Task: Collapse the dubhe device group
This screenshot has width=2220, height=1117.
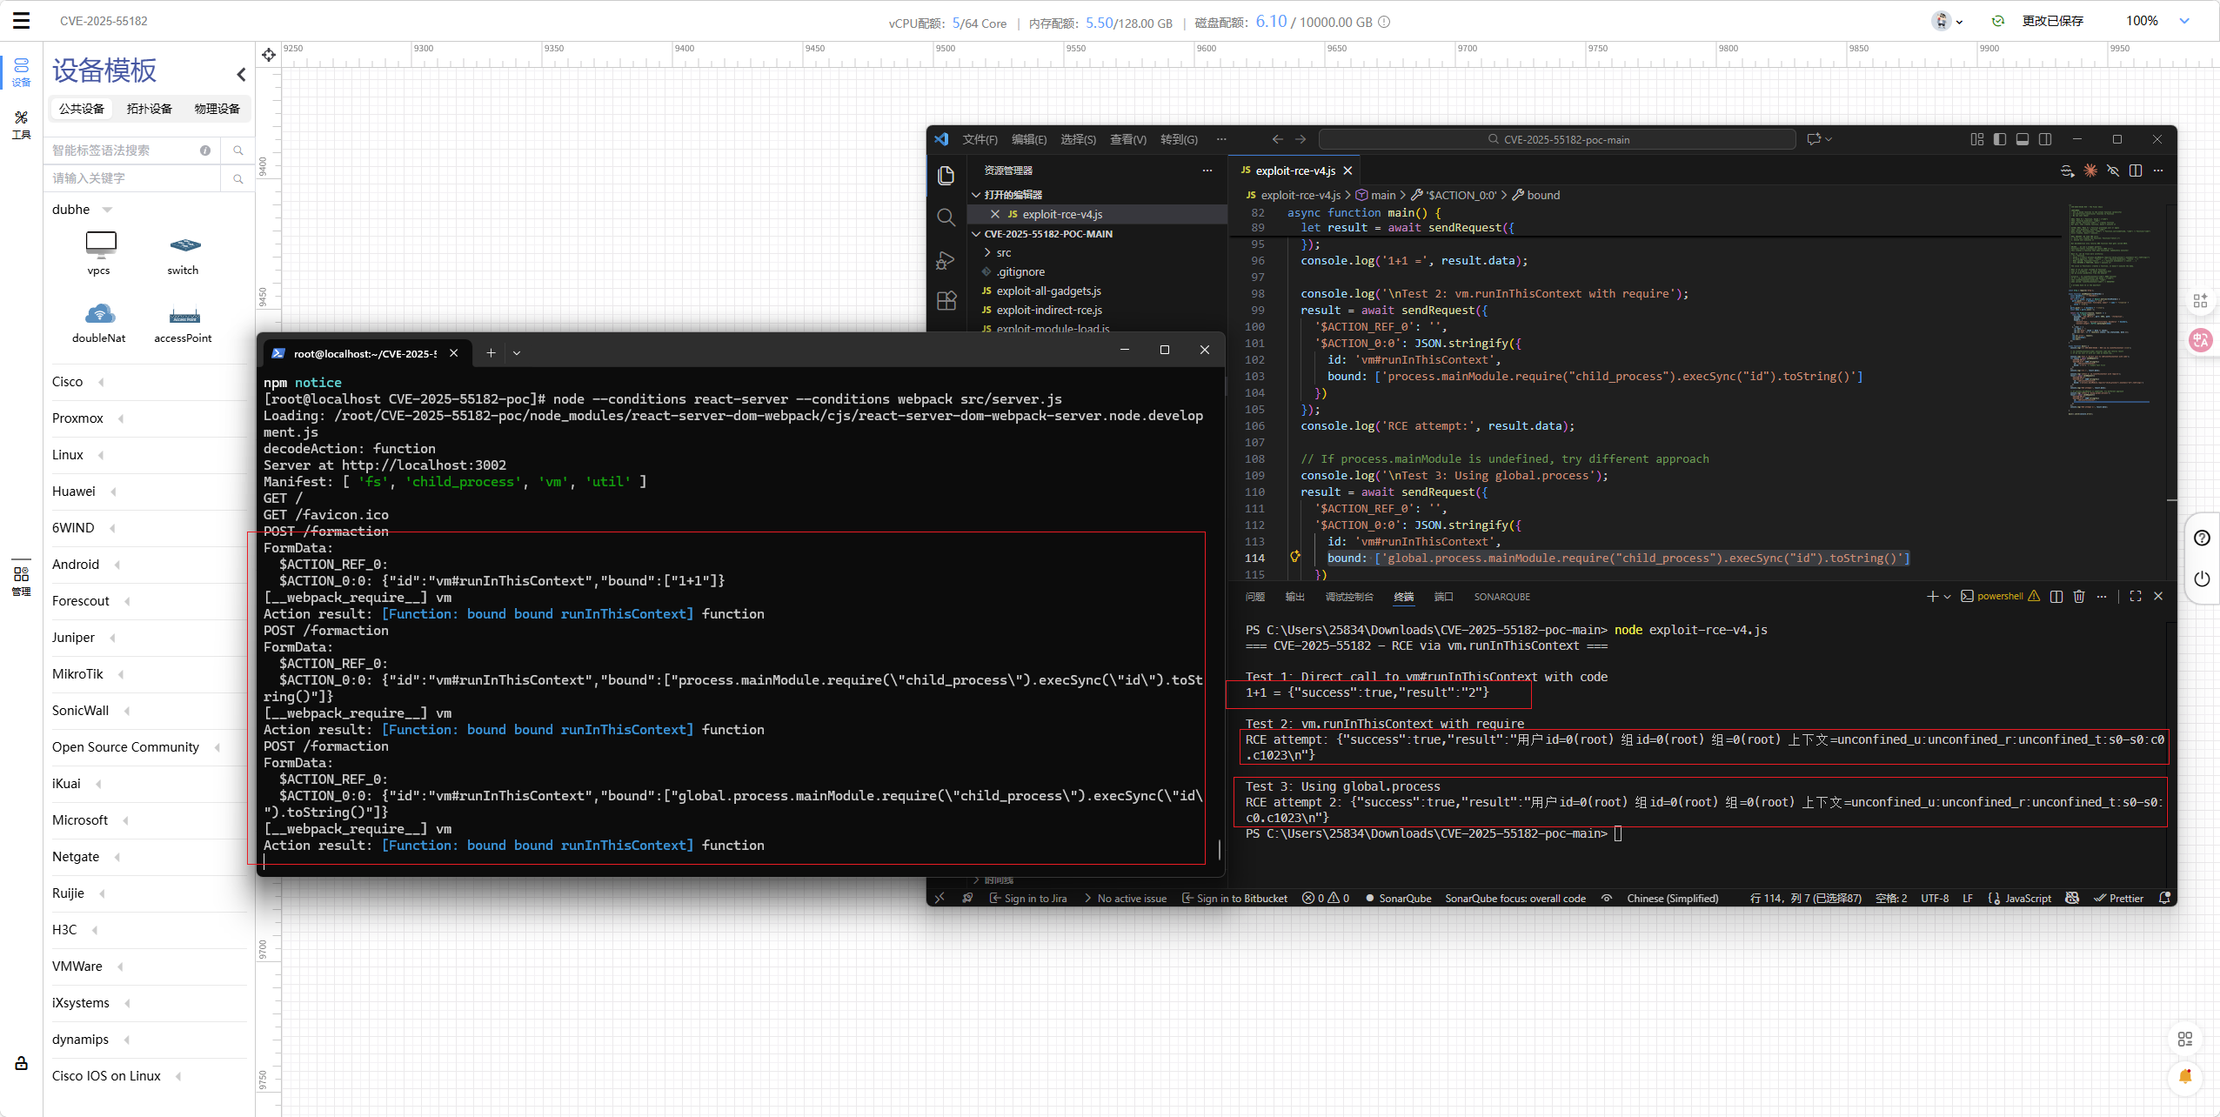Action: point(107,210)
